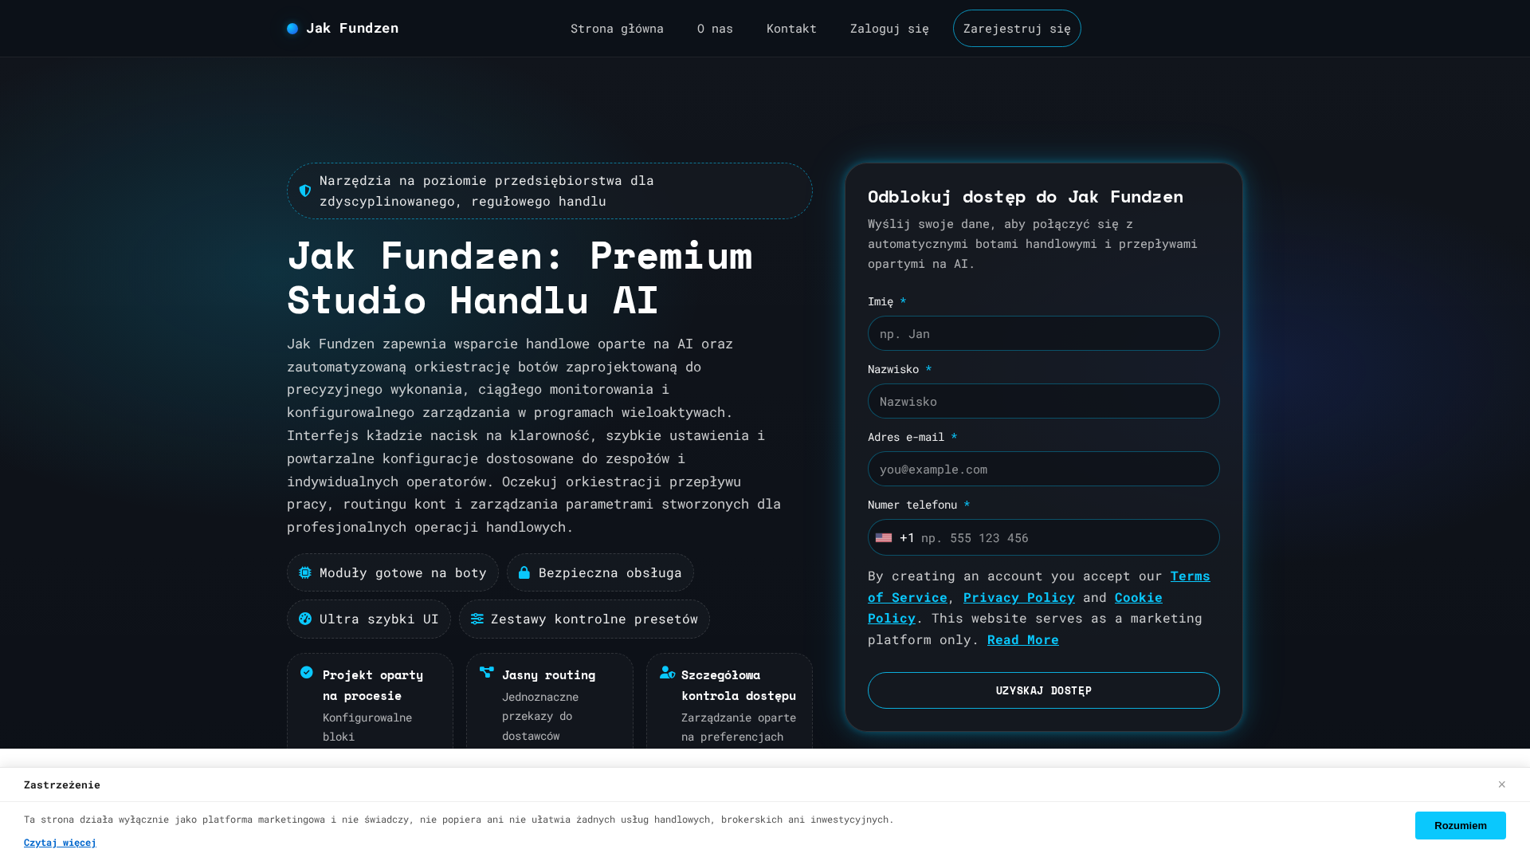Image resolution: width=1530 pixels, height=861 pixels.
Task: Click the Szczegółowa kontrola dostępu card title
Action: tap(739, 685)
